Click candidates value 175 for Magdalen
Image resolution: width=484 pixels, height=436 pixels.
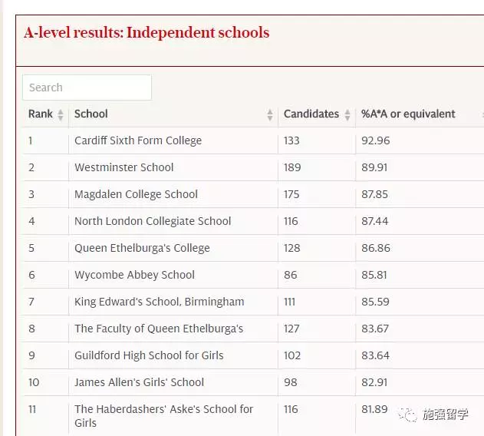(x=291, y=195)
